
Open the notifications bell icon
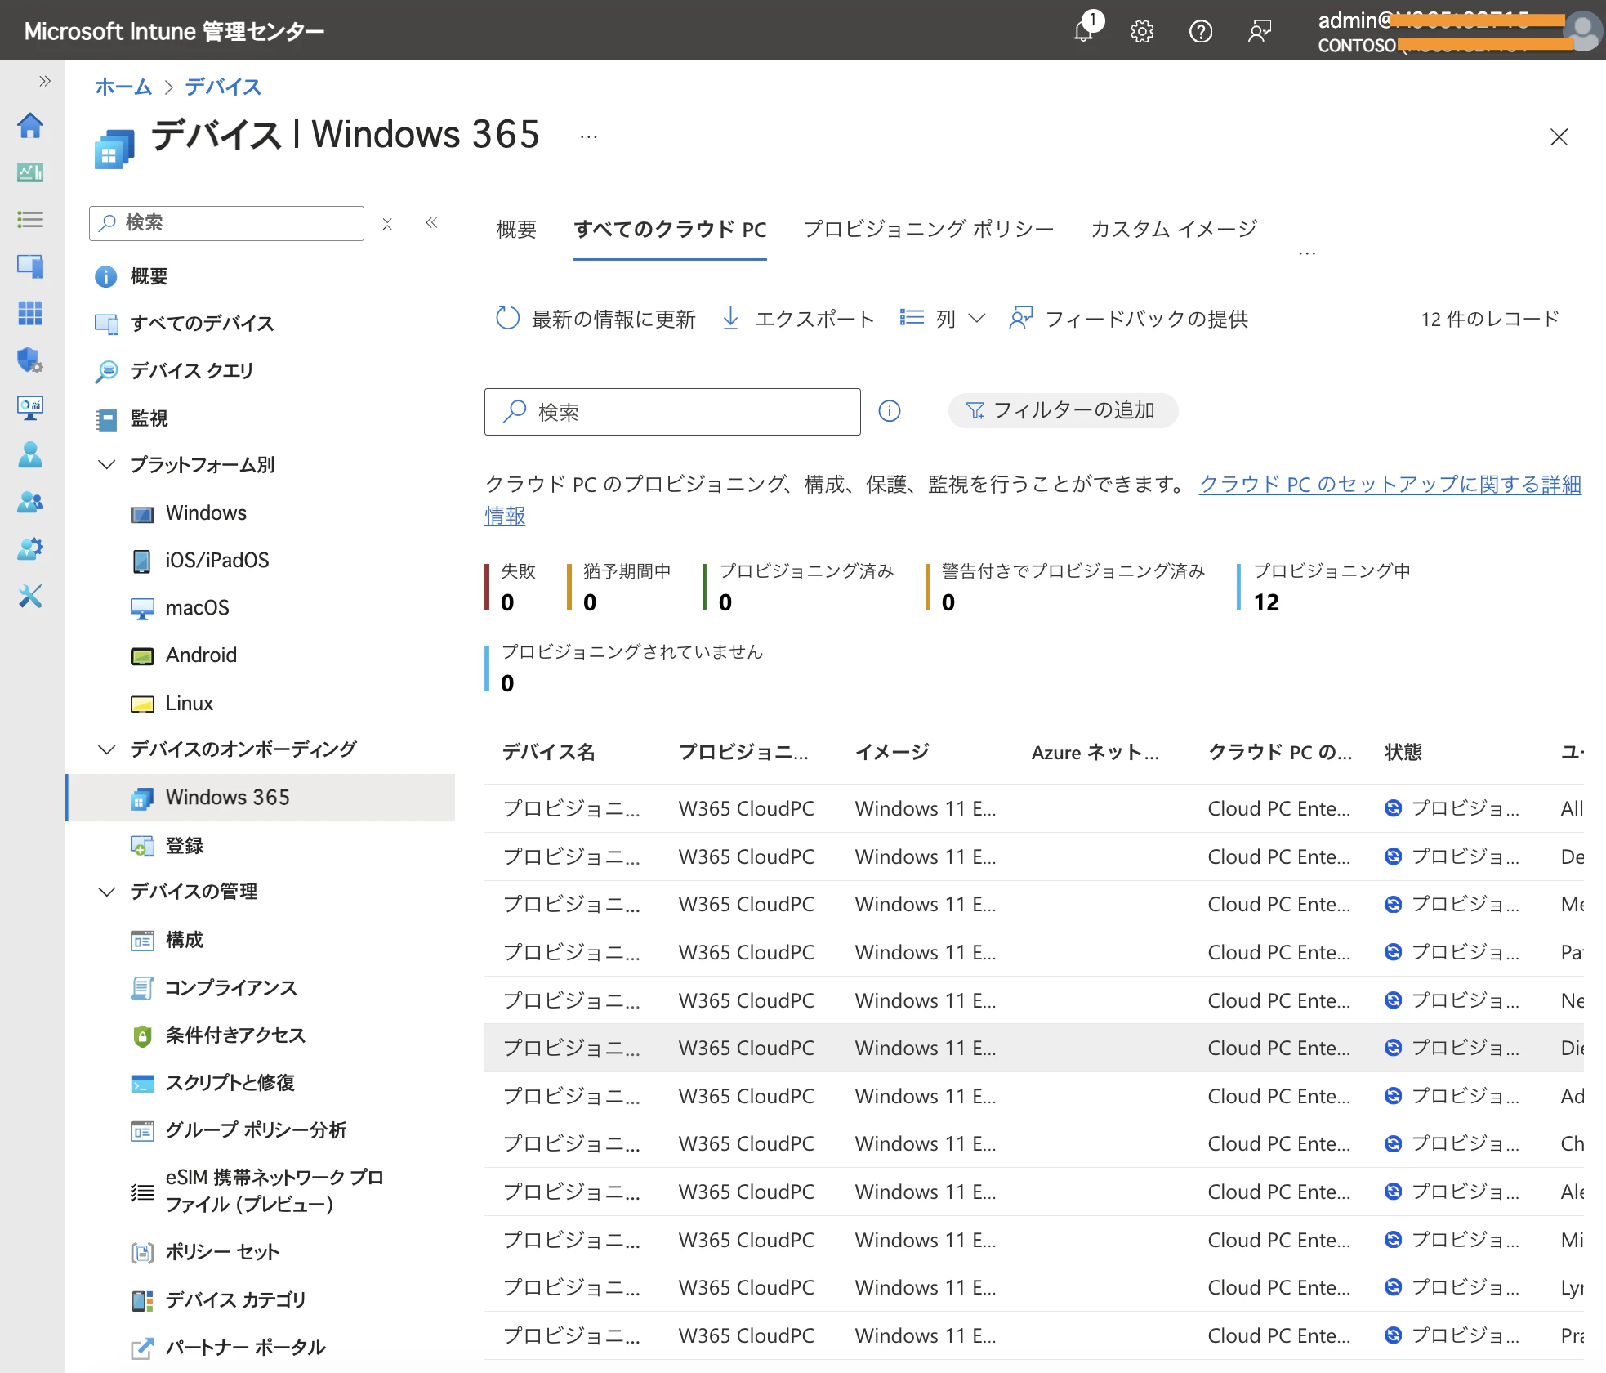click(1084, 31)
